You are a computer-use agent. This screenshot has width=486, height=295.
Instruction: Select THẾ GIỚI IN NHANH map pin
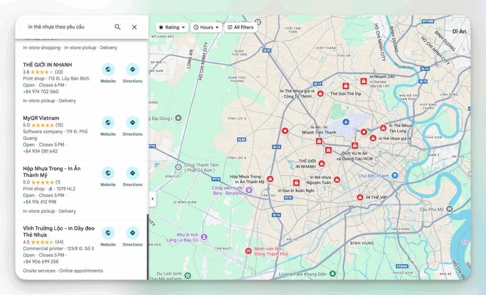[322, 163]
